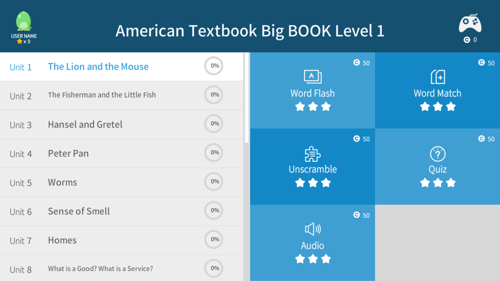The width and height of the screenshot is (500, 281).
Task: Select Unit 5 Worms
Action: coord(121,182)
